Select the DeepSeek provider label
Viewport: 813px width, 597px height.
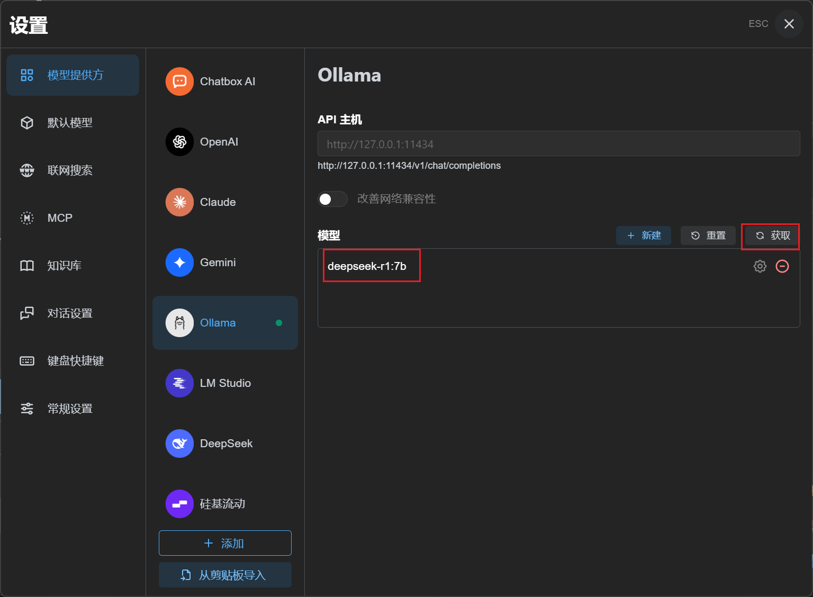coord(227,444)
